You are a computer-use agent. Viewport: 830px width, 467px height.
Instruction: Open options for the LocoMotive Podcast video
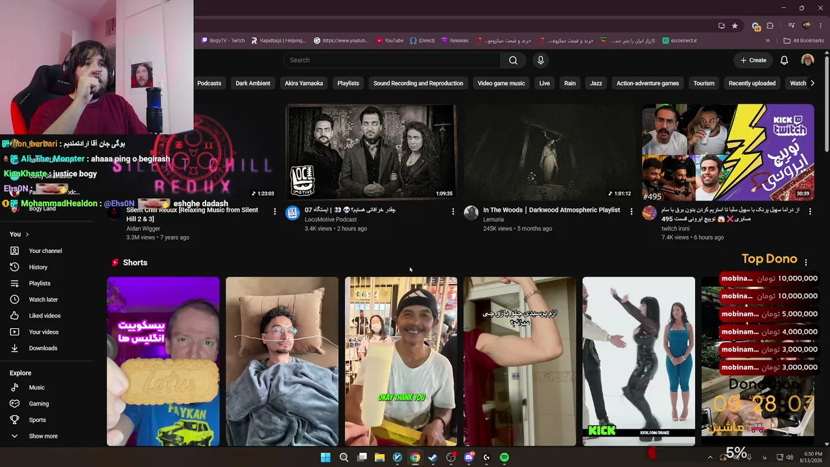click(453, 211)
